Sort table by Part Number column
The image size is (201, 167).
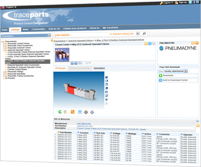pyautogui.click(x=66, y=132)
